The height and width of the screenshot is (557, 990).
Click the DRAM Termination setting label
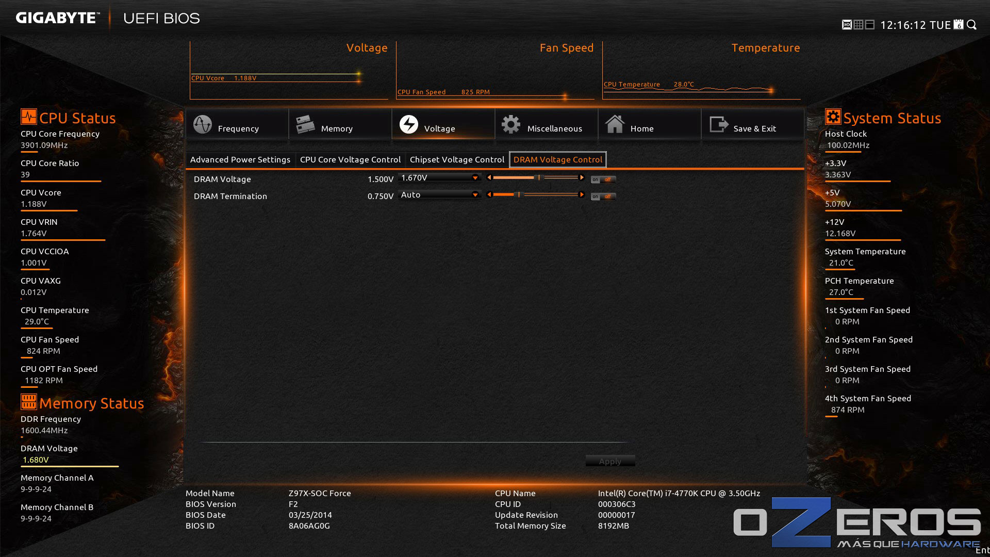point(230,196)
